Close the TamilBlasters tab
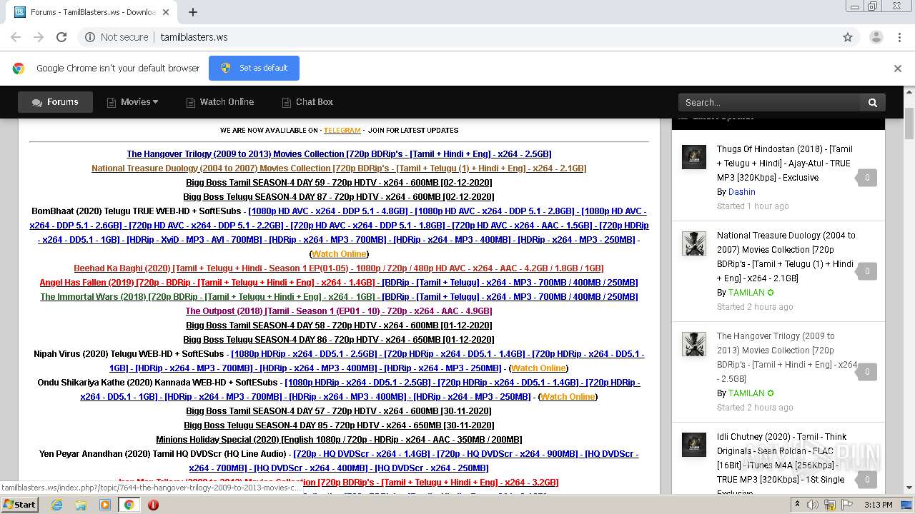This screenshot has width=915, height=514. [x=167, y=12]
